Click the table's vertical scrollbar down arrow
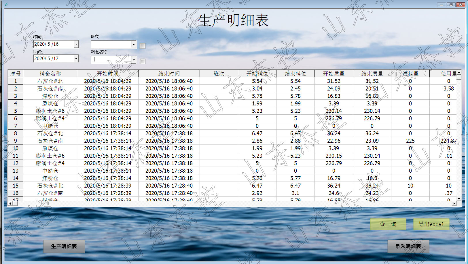This screenshot has width=468, height=264. 459,199
